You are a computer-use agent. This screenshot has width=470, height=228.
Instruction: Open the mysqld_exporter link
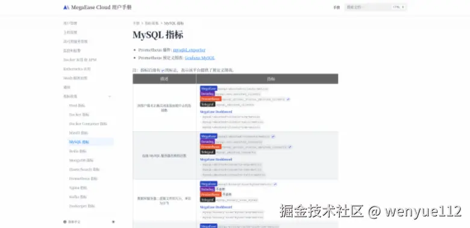[189, 50]
